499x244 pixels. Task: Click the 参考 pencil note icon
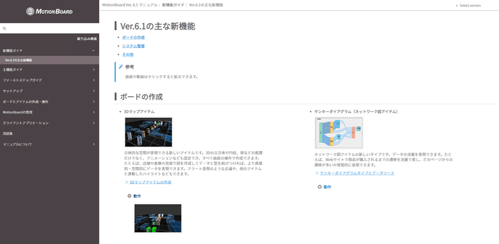[120, 67]
